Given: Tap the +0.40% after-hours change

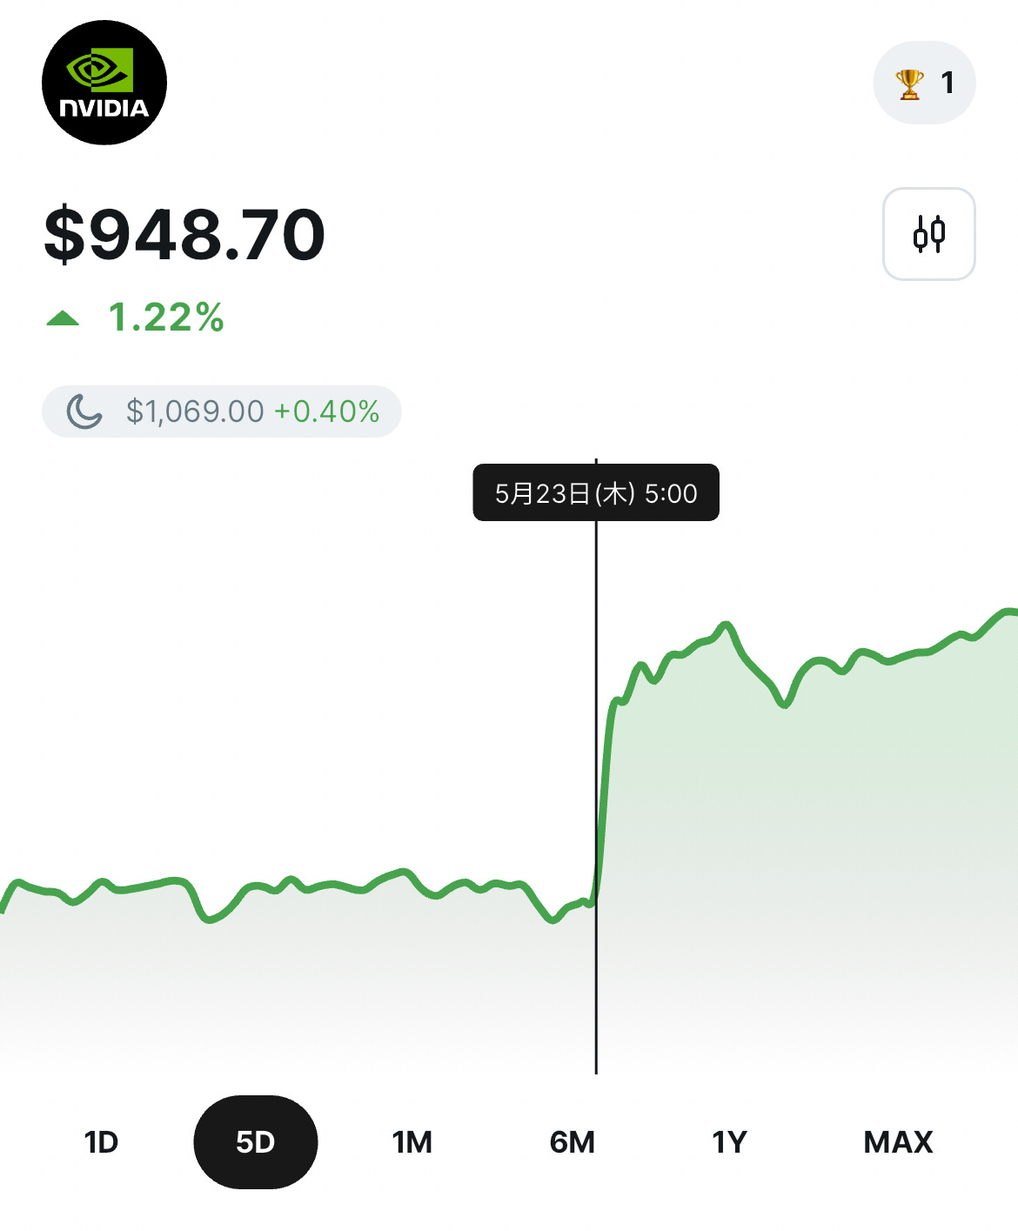Looking at the screenshot, I should click(327, 411).
